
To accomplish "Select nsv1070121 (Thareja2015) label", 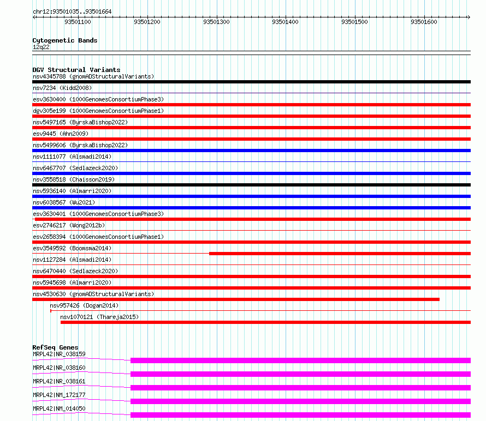I will 99,317.
